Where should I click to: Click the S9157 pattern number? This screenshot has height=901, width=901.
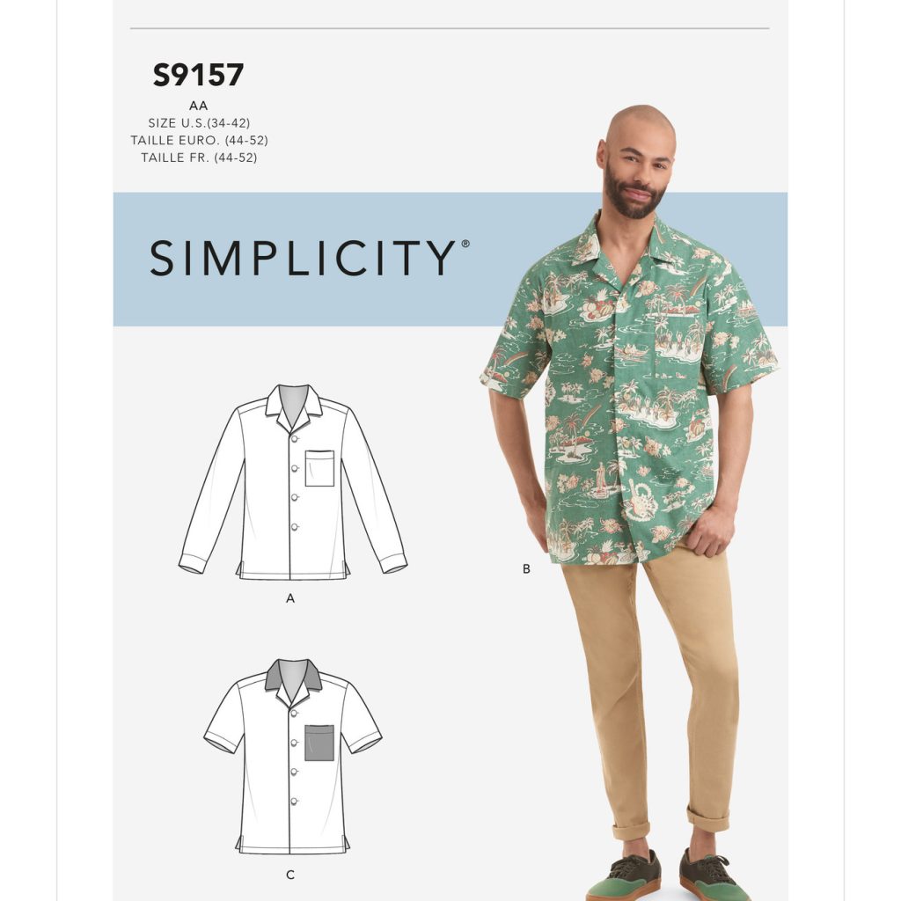[198, 76]
